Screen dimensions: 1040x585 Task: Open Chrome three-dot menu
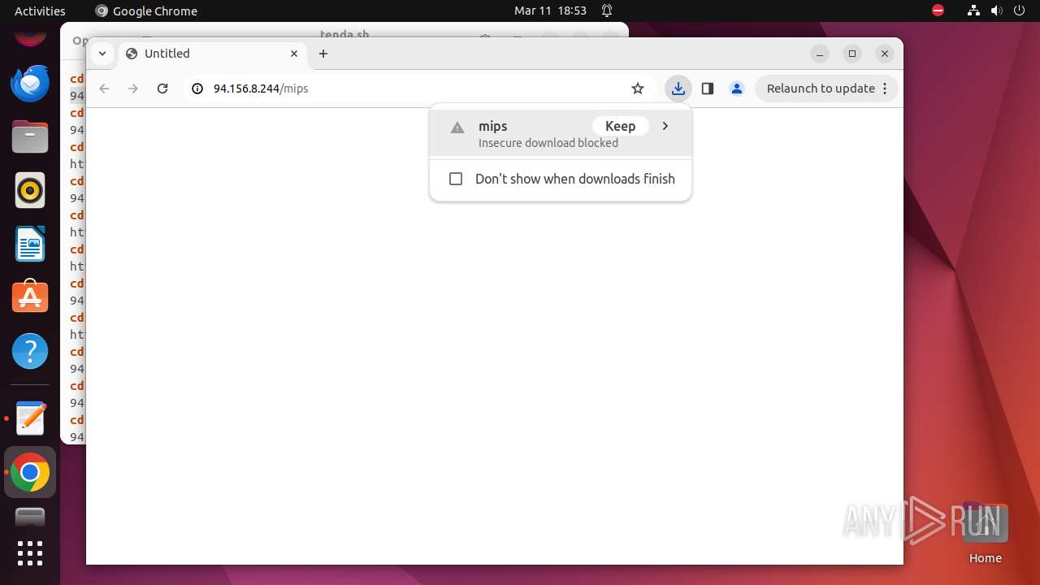[886, 89]
